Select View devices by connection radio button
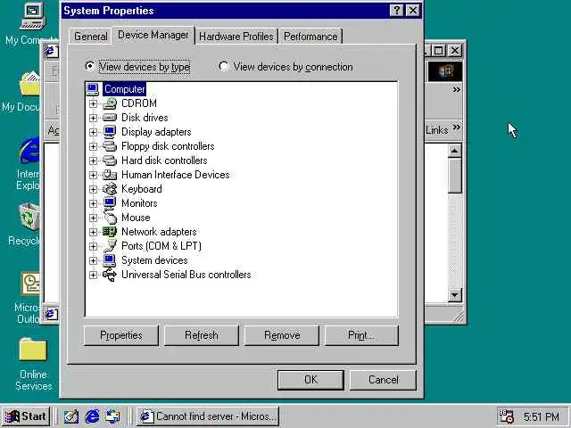571x428 pixels. [x=224, y=66]
